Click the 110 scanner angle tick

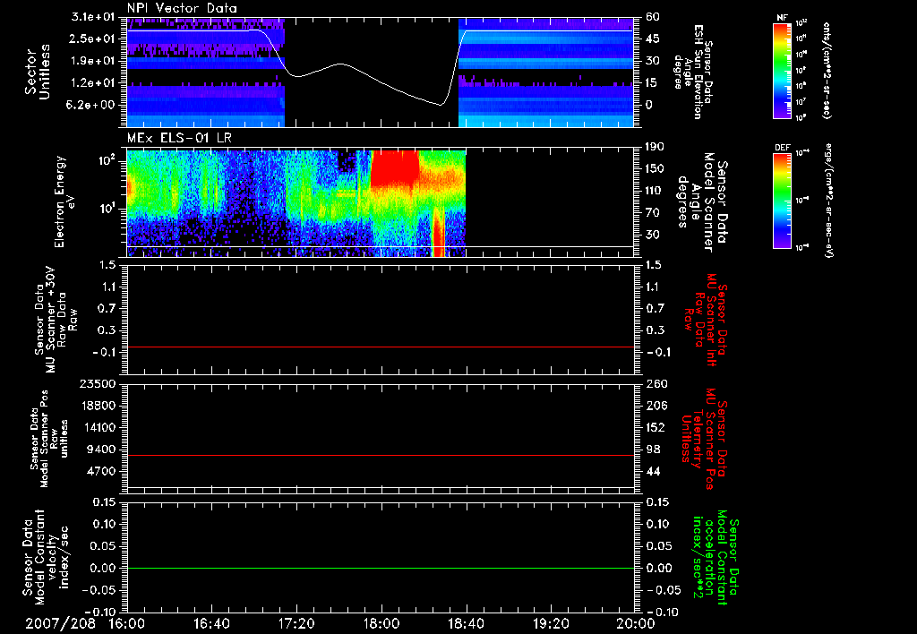655,191
